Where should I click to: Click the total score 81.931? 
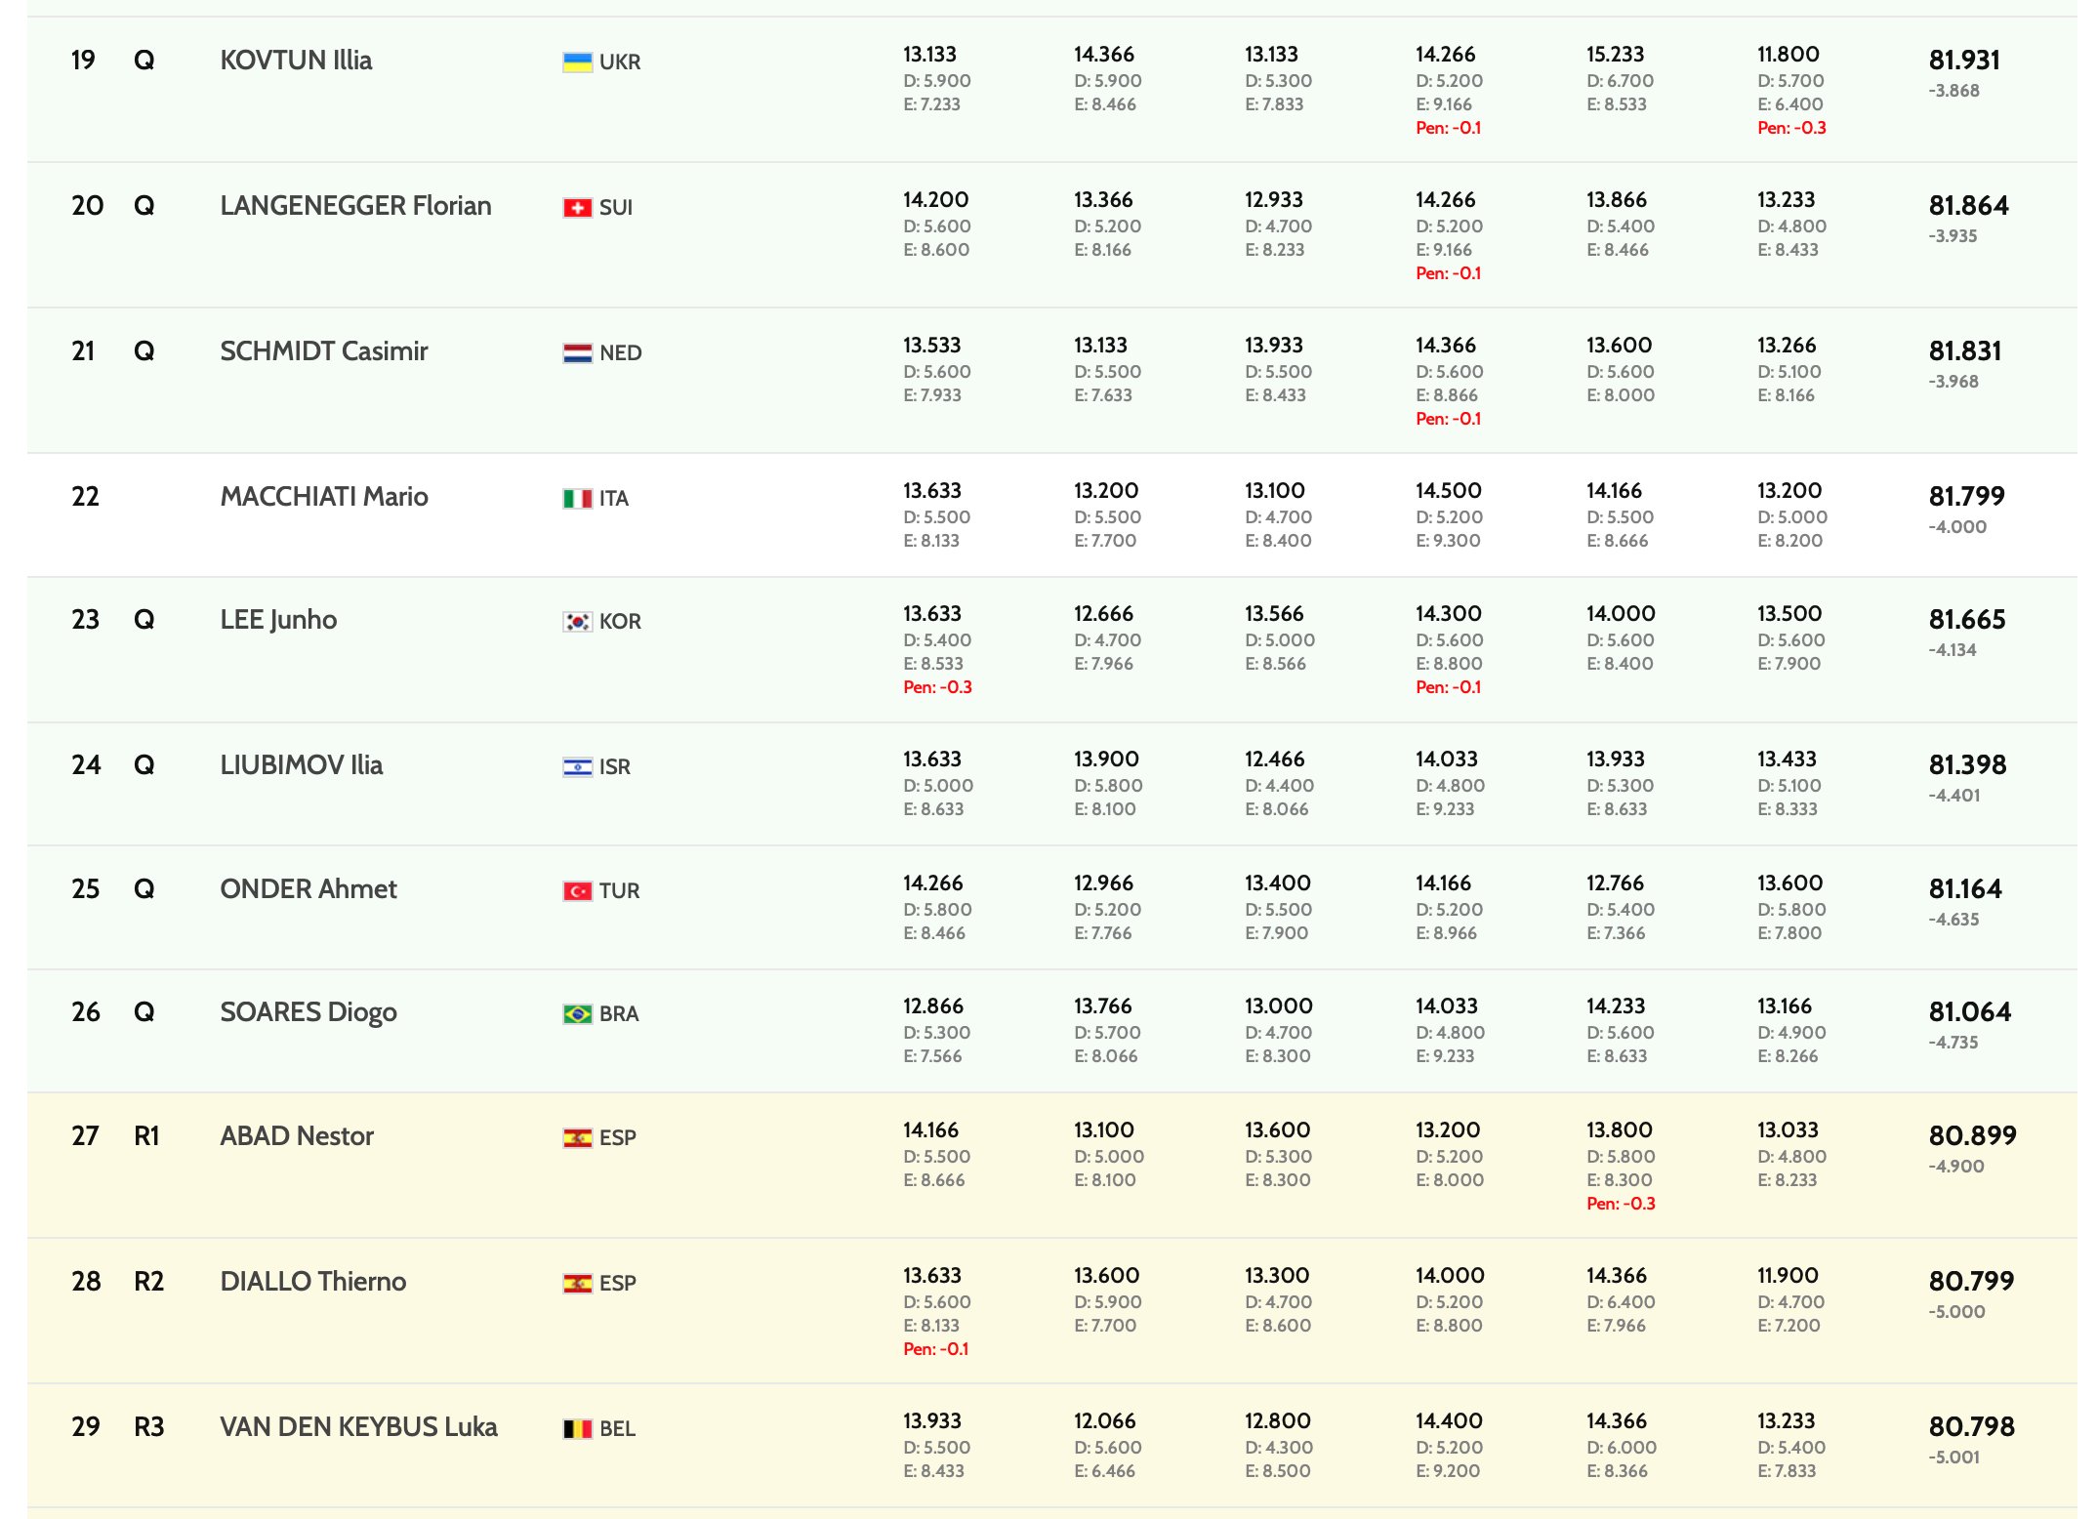click(1964, 61)
